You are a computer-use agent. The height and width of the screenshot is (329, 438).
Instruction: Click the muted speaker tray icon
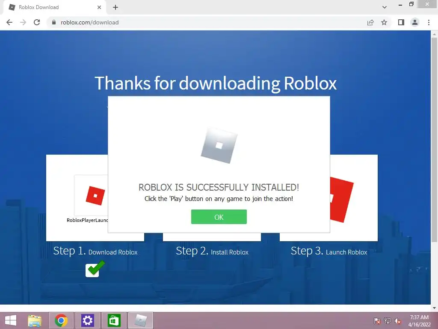tap(397, 320)
